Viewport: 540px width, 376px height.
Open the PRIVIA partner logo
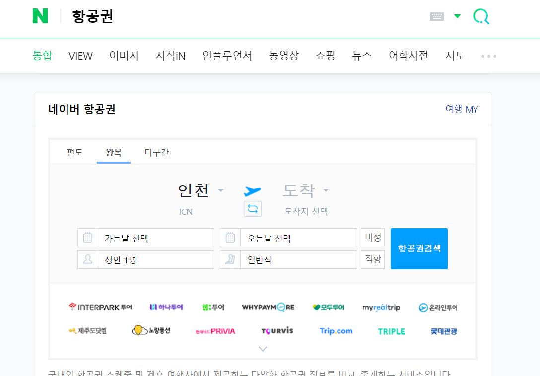pos(215,331)
